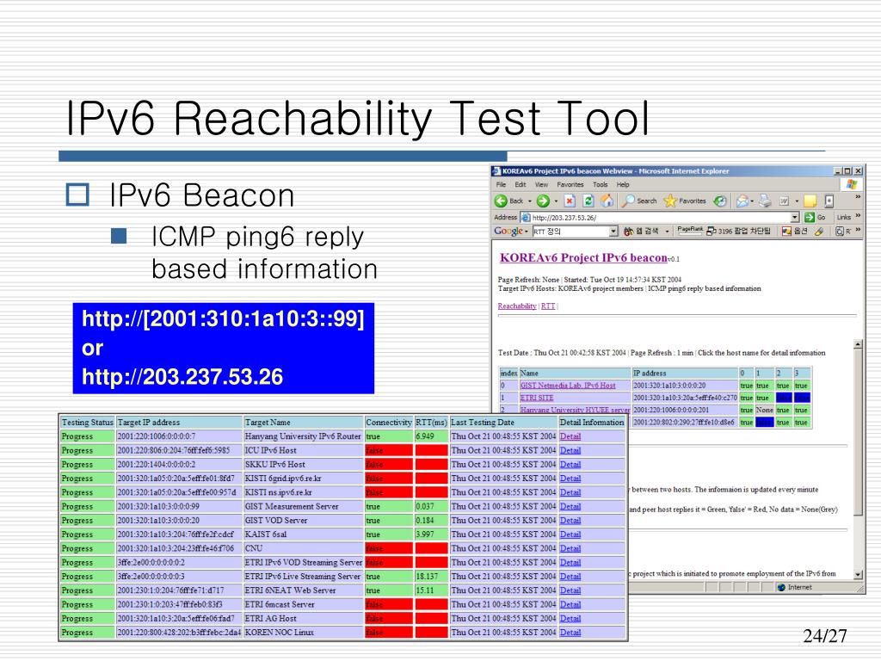Open the Forward button history dropdown arrow

(x=556, y=201)
